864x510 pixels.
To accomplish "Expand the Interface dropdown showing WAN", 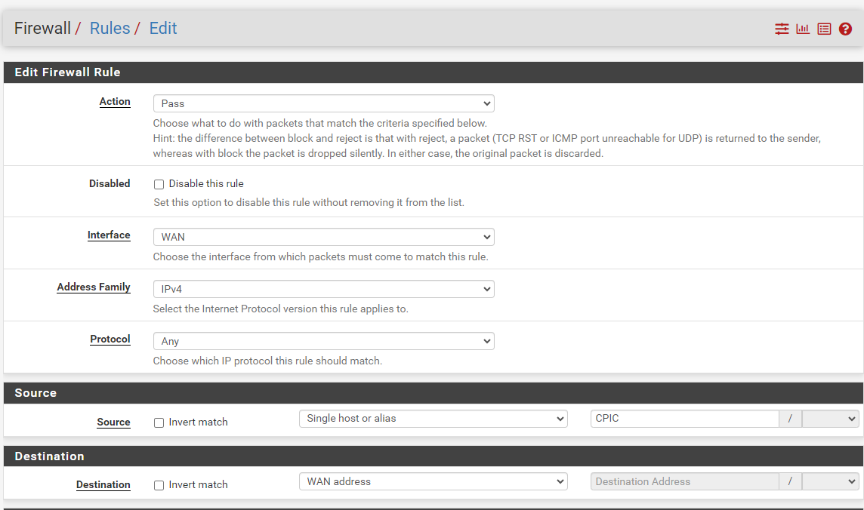I will click(x=323, y=237).
